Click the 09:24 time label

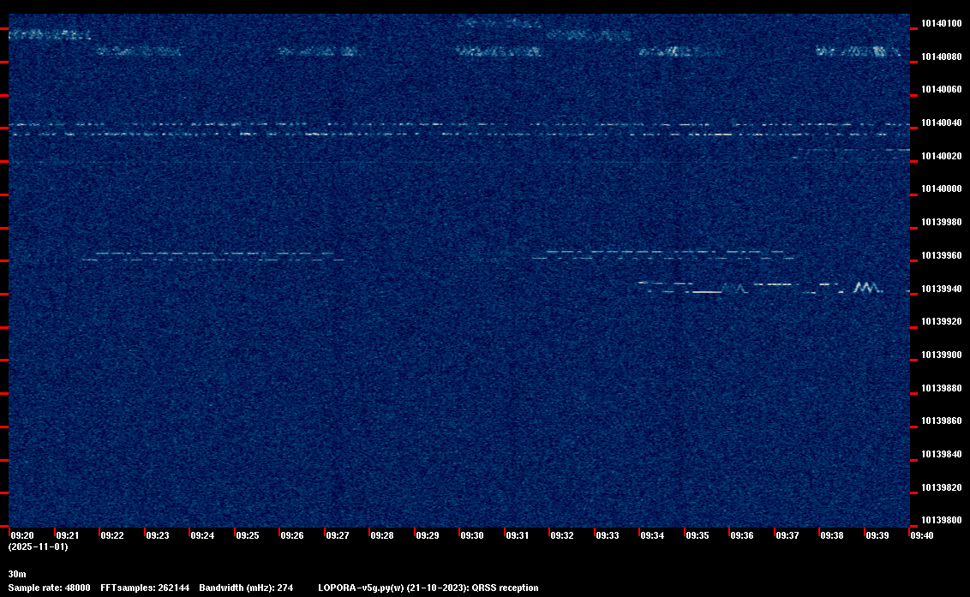pos(202,535)
